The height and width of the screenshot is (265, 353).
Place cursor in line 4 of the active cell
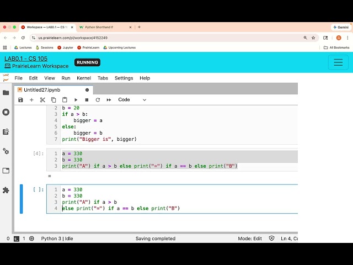click(x=121, y=208)
